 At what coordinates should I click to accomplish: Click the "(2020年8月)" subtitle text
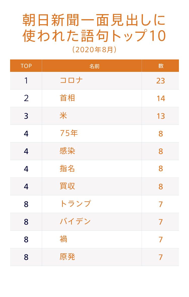(94, 49)
